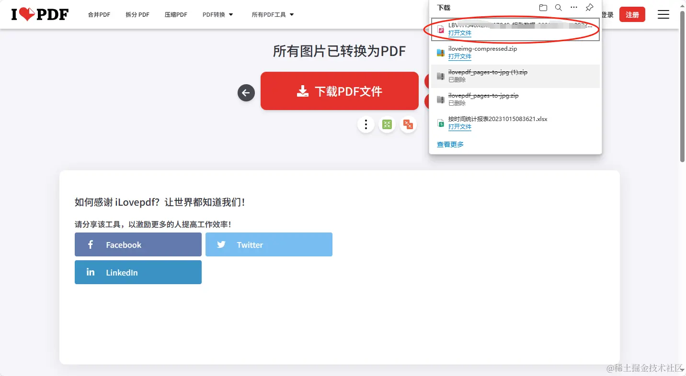The width and height of the screenshot is (686, 376).
Task: Open the hamburger menu icon
Action: 663,14
